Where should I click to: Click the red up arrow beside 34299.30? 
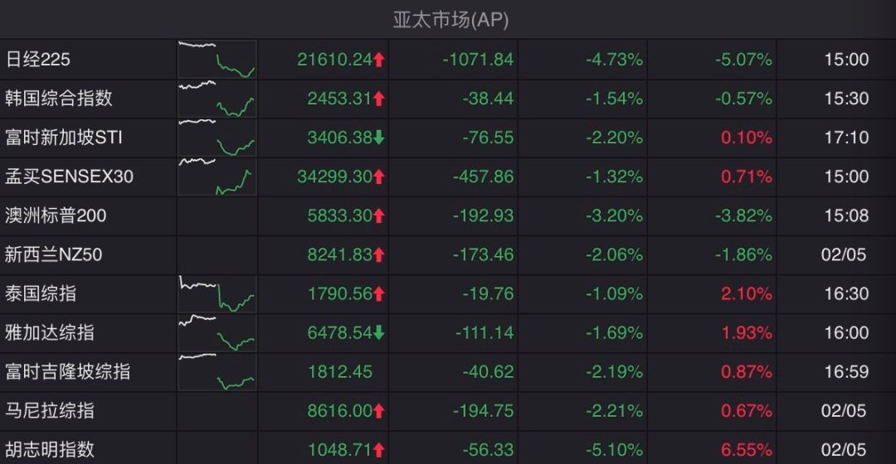click(379, 177)
